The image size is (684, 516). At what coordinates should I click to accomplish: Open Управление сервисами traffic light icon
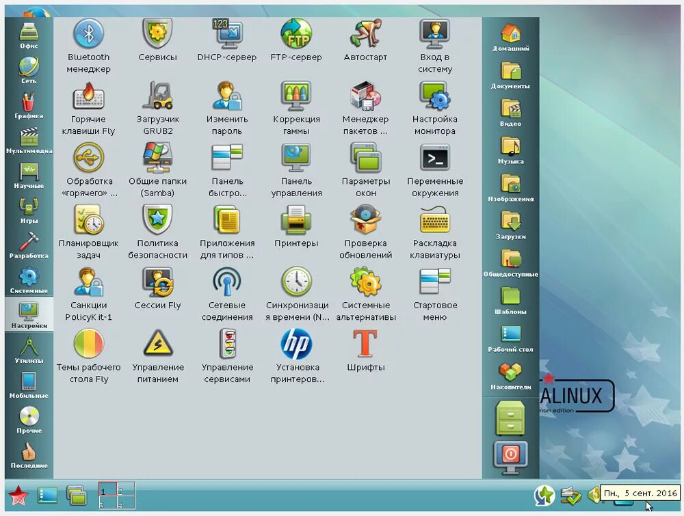227,357
